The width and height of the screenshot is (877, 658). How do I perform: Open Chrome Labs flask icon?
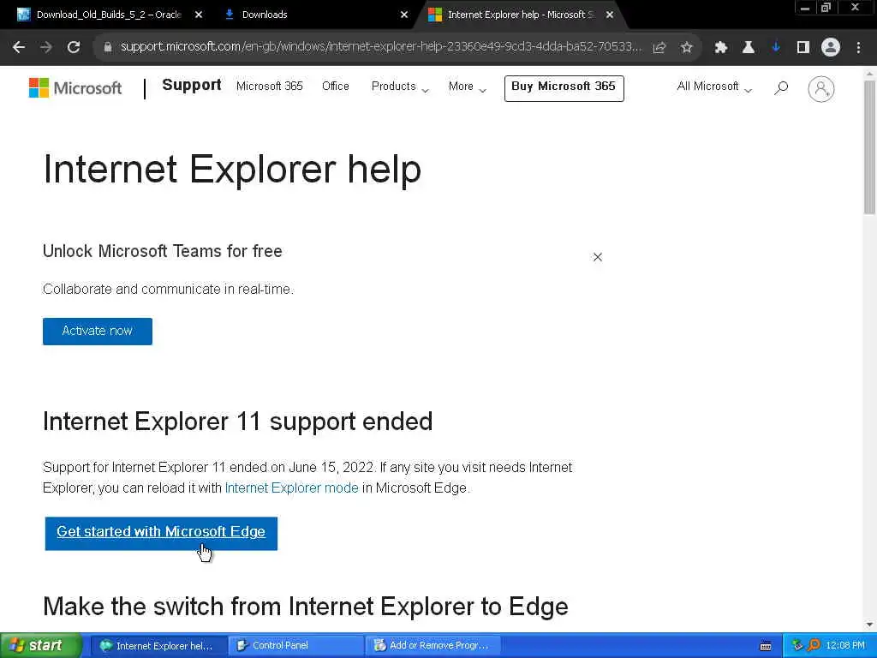749,48
